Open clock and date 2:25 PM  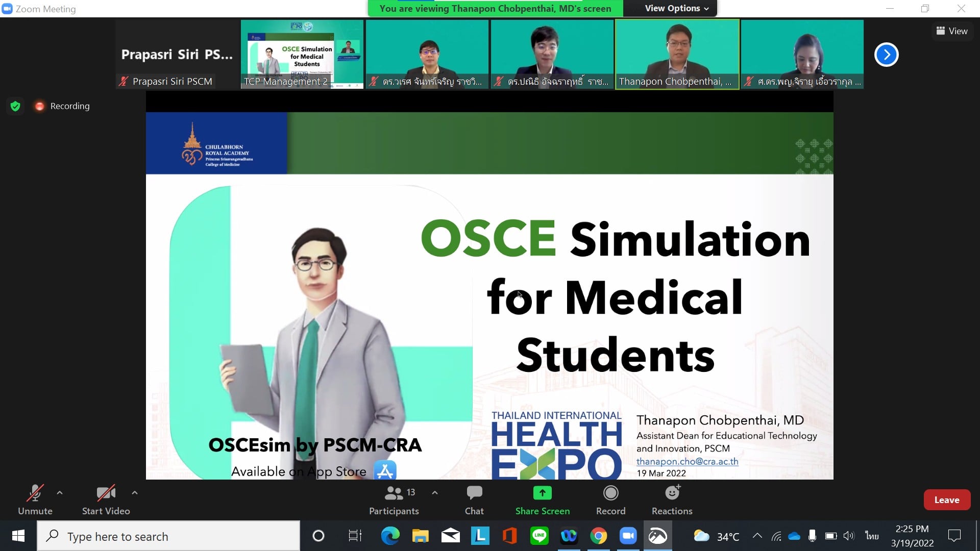click(x=912, y=536)
